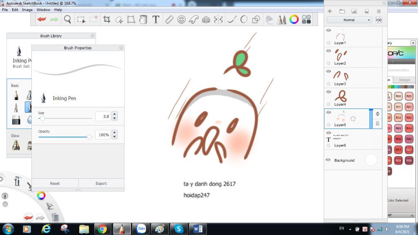
Task: Toggle the Symmetry tool
Action: (218, 20)
